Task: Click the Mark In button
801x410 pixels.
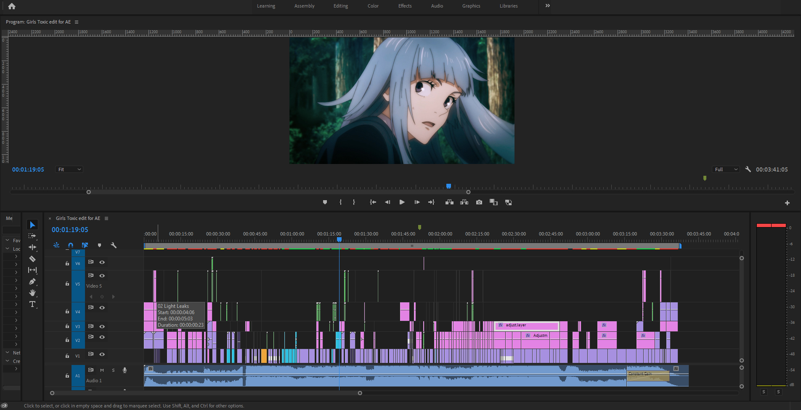Action: click(x=340, y=202)
